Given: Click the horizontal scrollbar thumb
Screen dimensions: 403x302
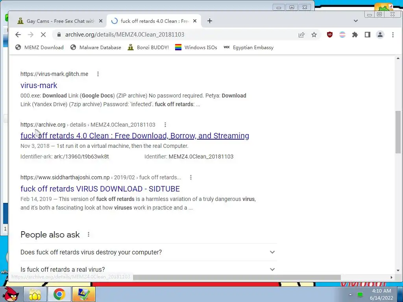Looking at the screenshot, I should coord(237,277).
